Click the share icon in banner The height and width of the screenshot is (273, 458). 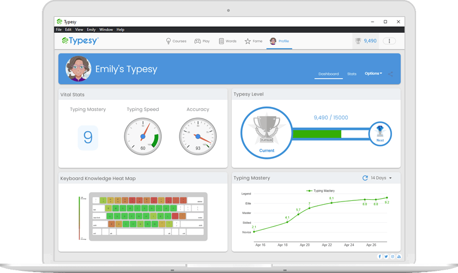(390, 74)
